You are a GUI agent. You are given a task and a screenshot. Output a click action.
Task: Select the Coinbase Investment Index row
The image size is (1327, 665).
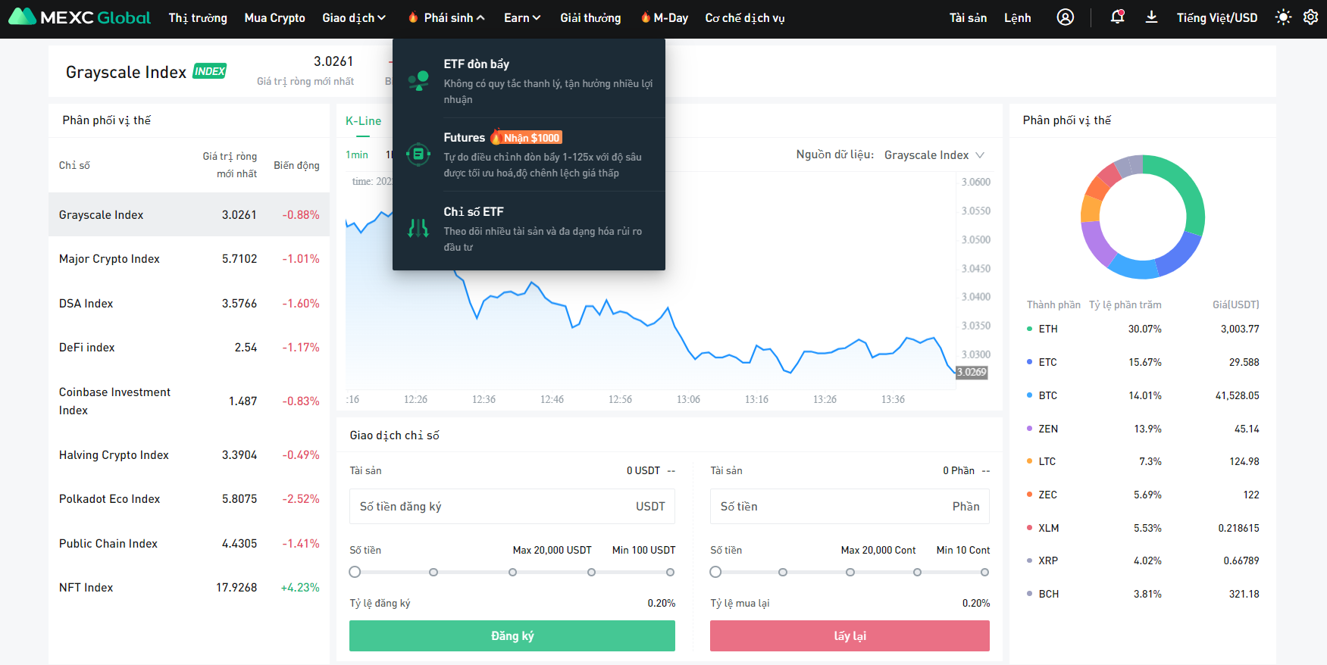189,401
